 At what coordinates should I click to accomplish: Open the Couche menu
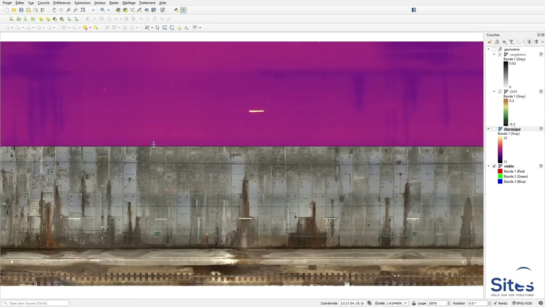tap(43, 3)
